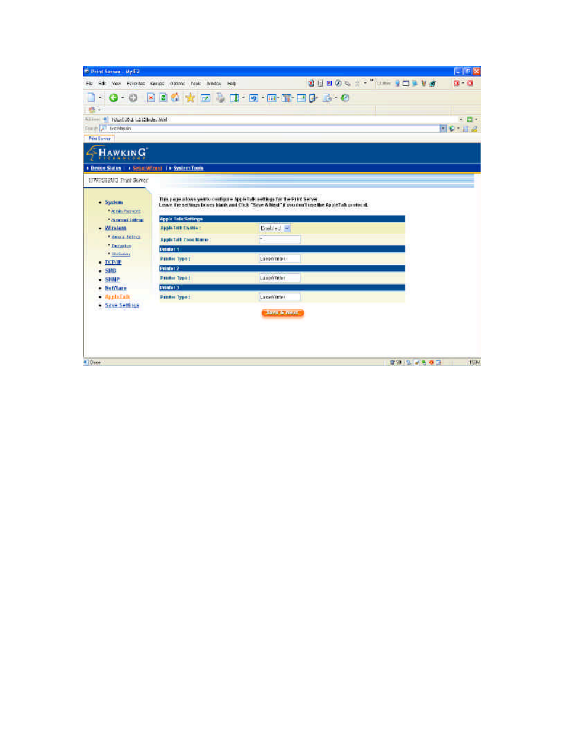
Task: Open the Window menu
Action: [214, 84]
